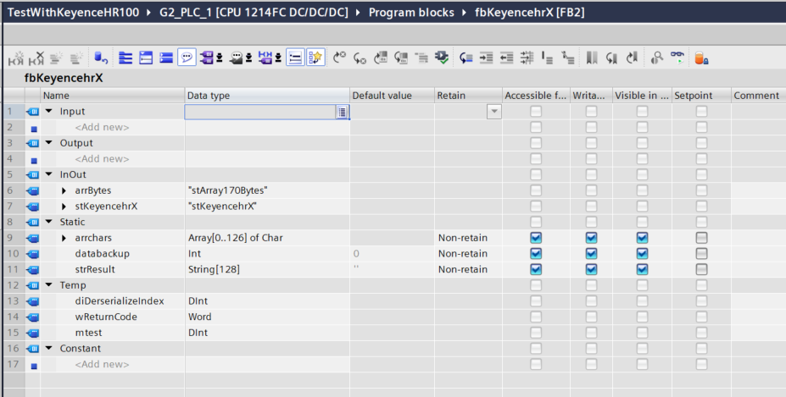786x397 pixels.
Task: Collapse the Output section
Action: tap(48, 143)
